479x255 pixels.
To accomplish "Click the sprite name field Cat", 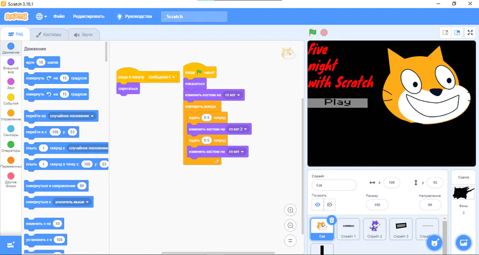I will 334,185.
